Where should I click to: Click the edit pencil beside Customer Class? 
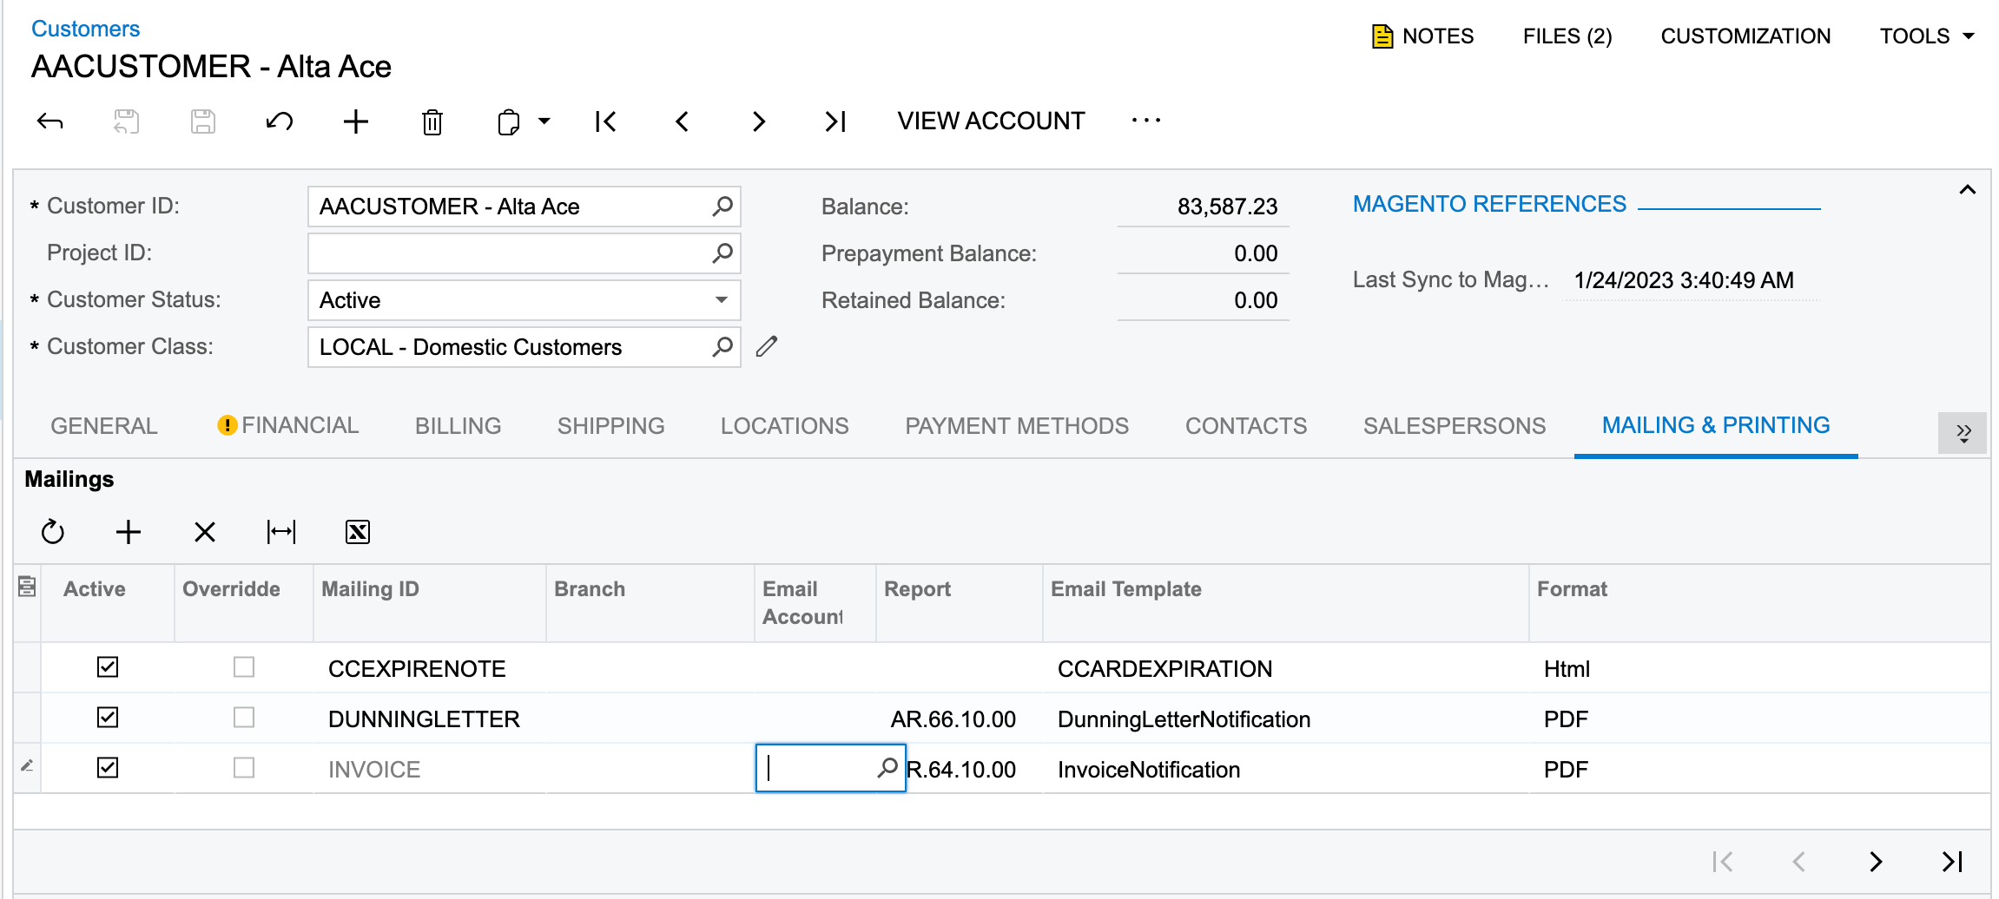tap(766, 346)
